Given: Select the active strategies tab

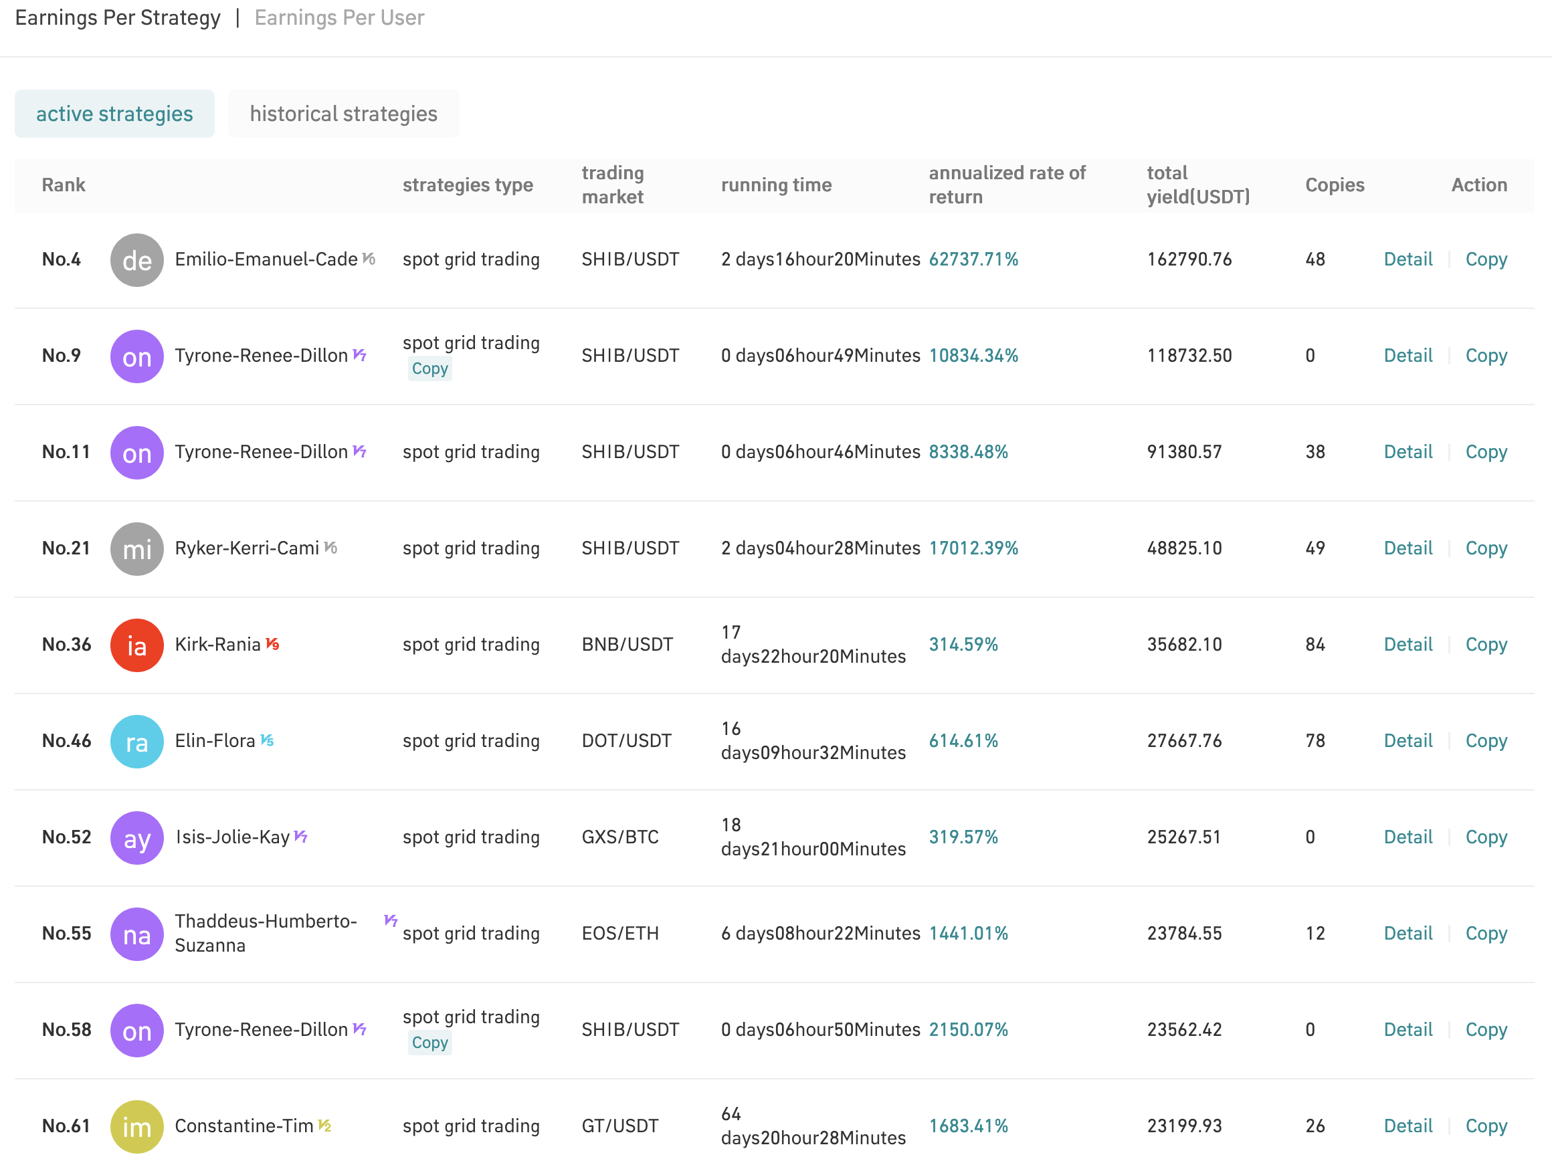Looking at the screenshot, I should 114,114.
